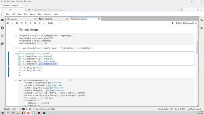Go back in the browser
This screenshot has width=204, height=115.
3,10
